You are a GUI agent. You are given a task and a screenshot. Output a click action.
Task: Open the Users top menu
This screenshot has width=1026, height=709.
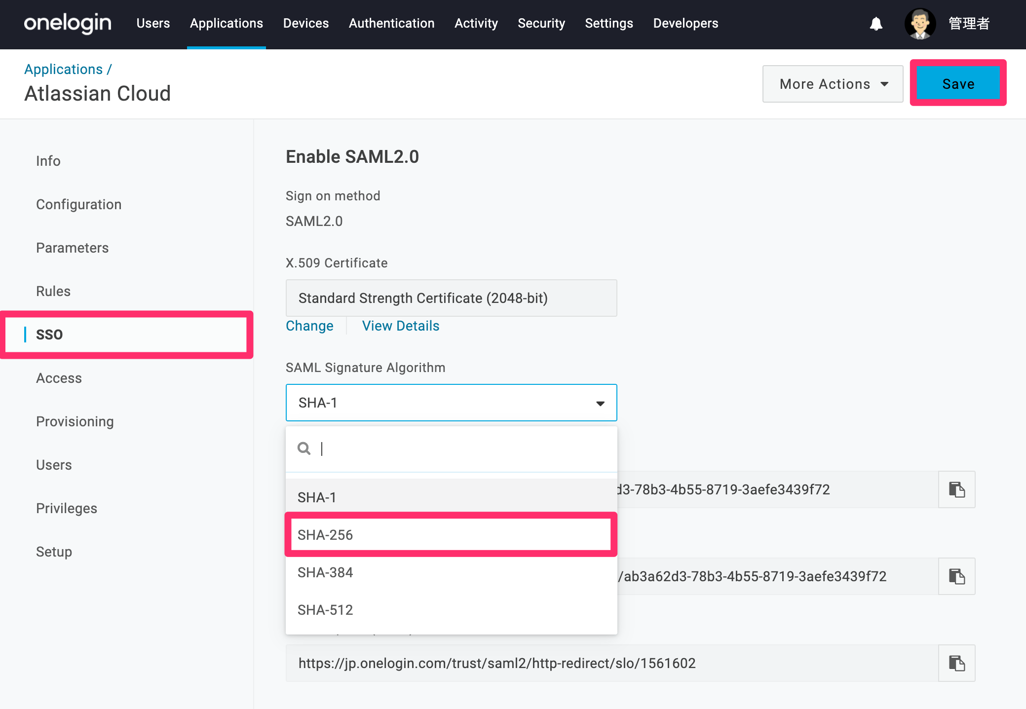153,23
